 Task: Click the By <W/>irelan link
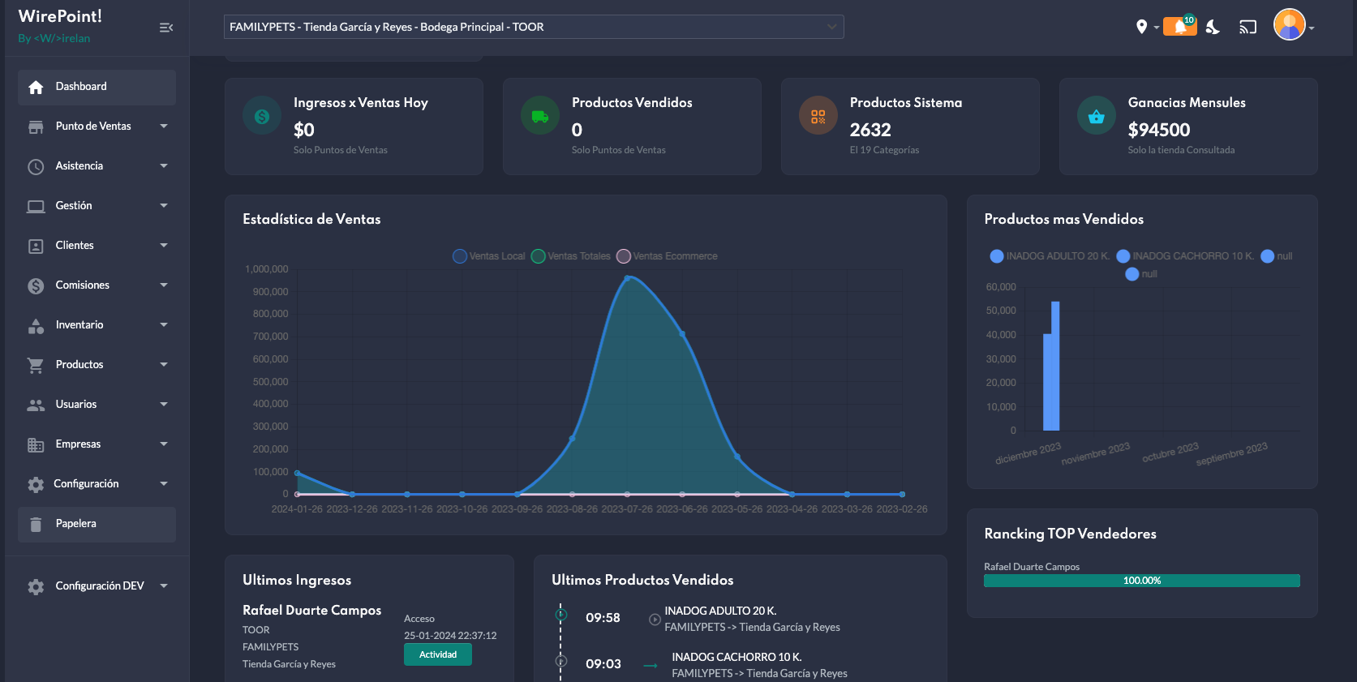pyautogui.click(x=54, y=38)
